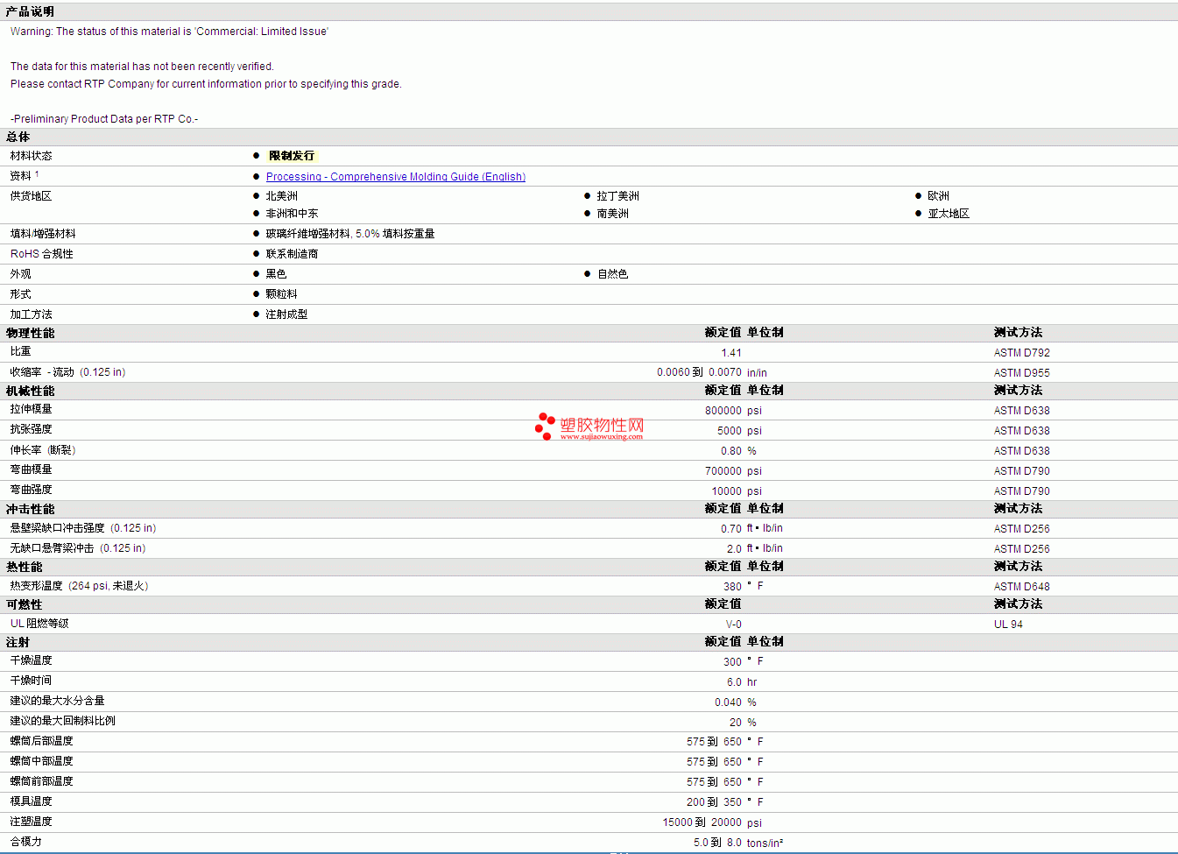
Task: Click the ASTM D792 test method
Action: 1021,353
